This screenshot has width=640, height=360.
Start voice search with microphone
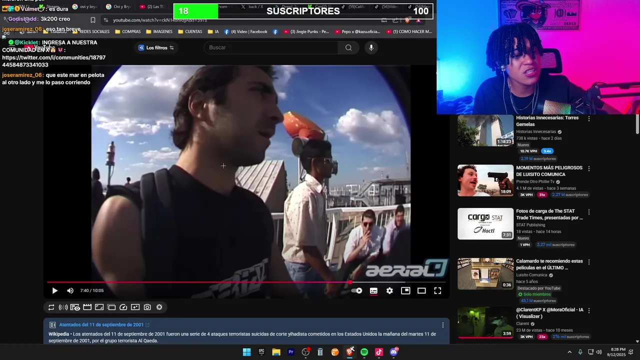(x=371, y=47)
